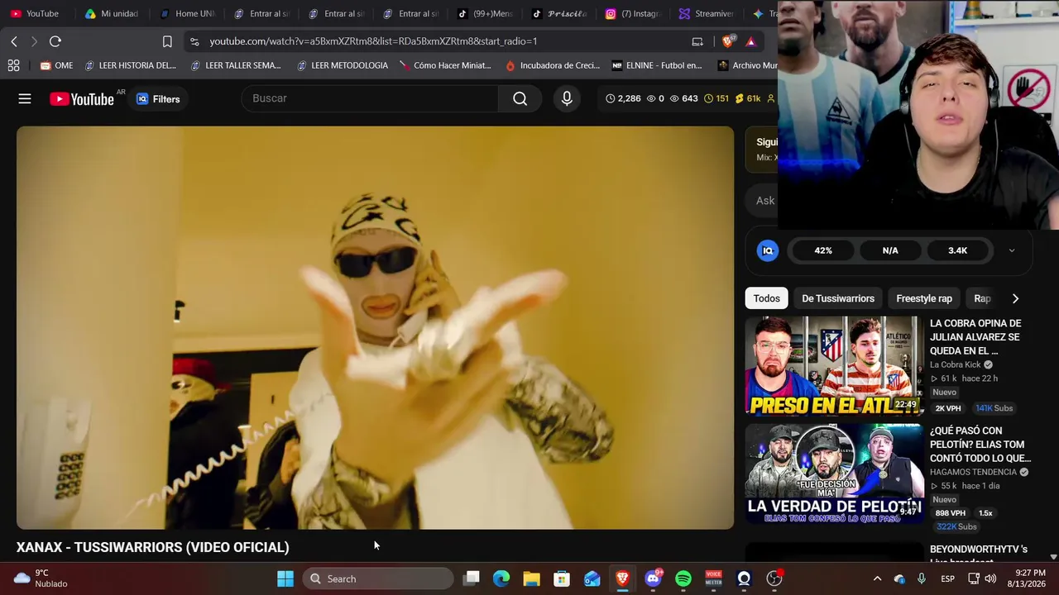Image resolution: width=1059 pixels, height=595 pixels.
Task: Open the bookmarks apps grid icon
Action: click(13, 65)
